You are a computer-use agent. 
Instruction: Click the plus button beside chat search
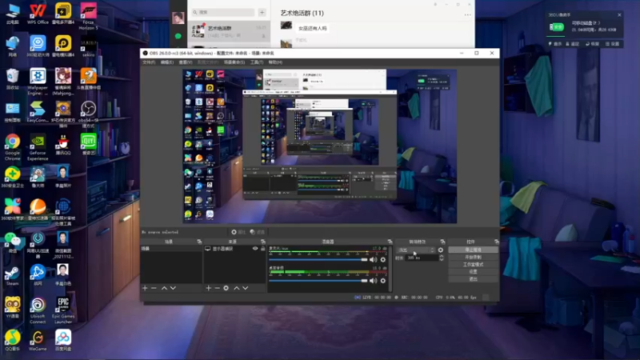click(x=262, y=12)
